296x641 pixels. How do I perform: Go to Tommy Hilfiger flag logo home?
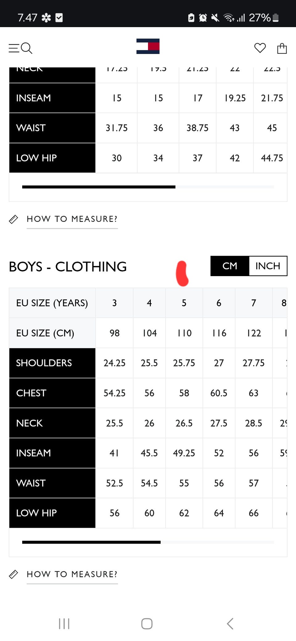(148, 46)
